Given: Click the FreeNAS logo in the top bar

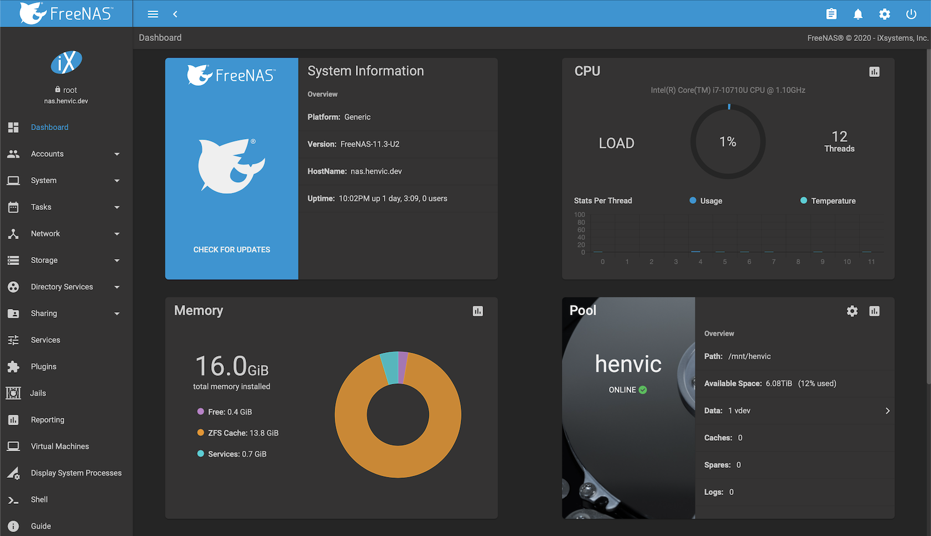Looking at the screenshot, I should coord(66,13).
